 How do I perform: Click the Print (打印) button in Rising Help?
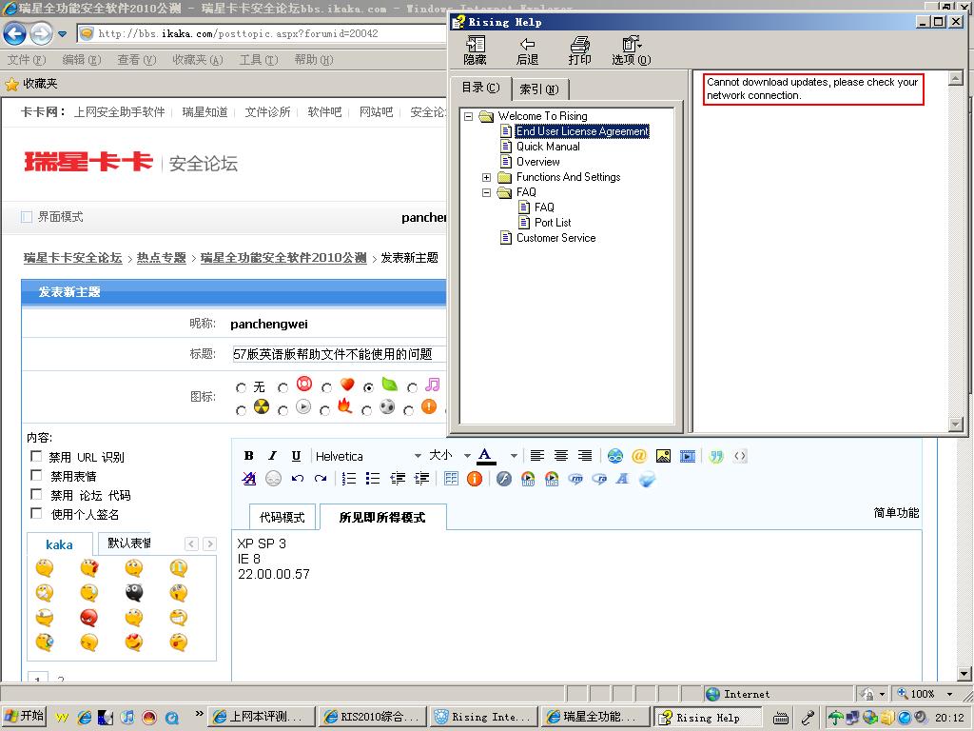579,50
